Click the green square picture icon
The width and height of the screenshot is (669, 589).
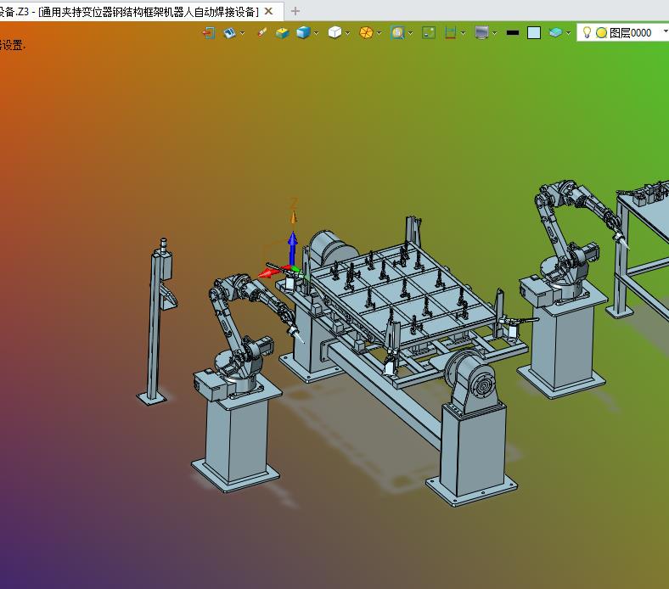[x=429, y=33]
